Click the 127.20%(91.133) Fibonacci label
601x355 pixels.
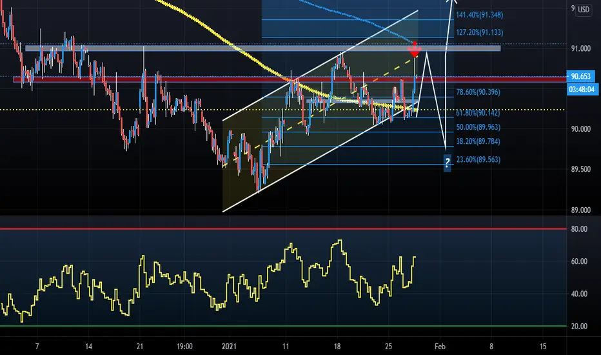tap(480, 32)
